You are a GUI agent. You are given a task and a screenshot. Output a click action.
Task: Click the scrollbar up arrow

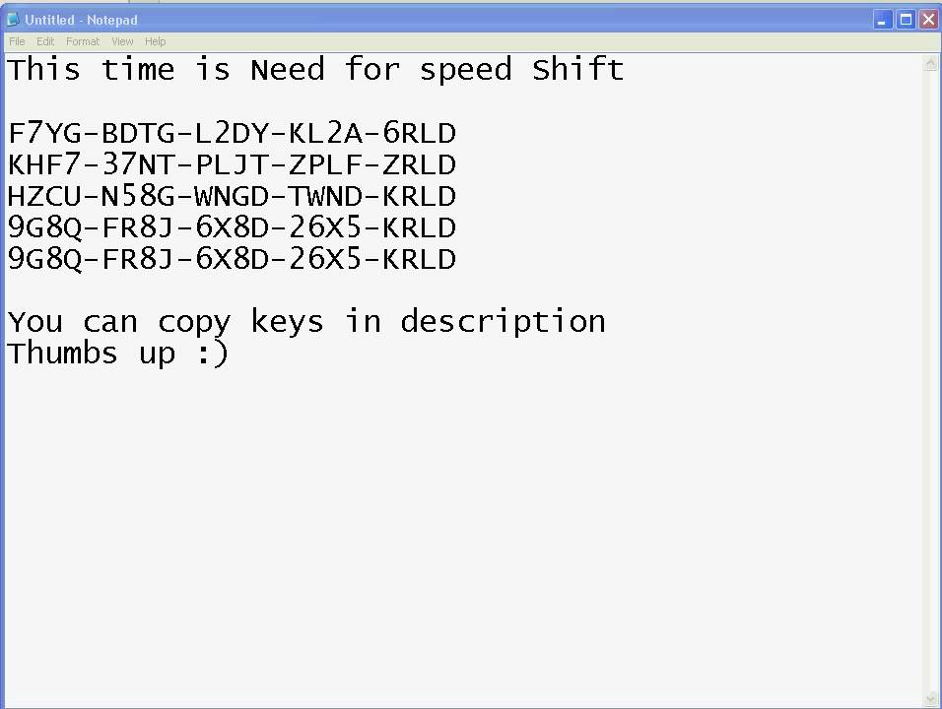point(931,64)
